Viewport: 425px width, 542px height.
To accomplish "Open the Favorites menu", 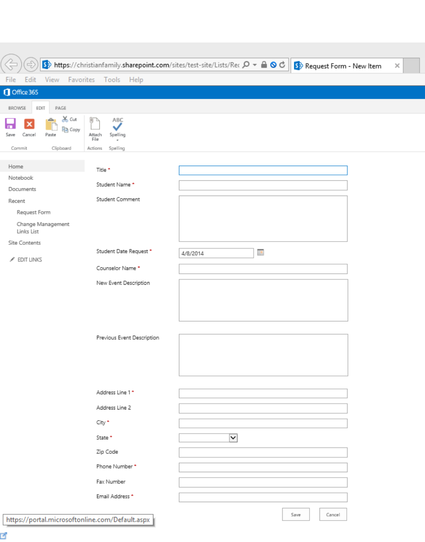I will point(81,80).
